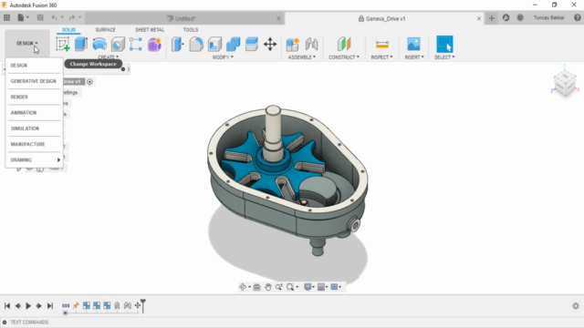Expand the Inspect dropdown menu
Screen dimensions: 584x328
point(381,56)
